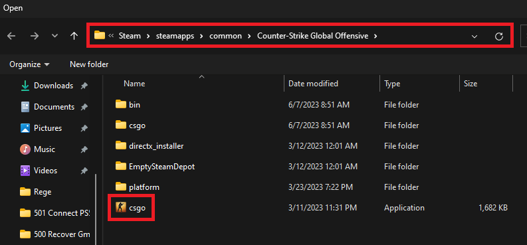Click the 1,682 KB size value

pyautogui.click(x=493, y=208)
